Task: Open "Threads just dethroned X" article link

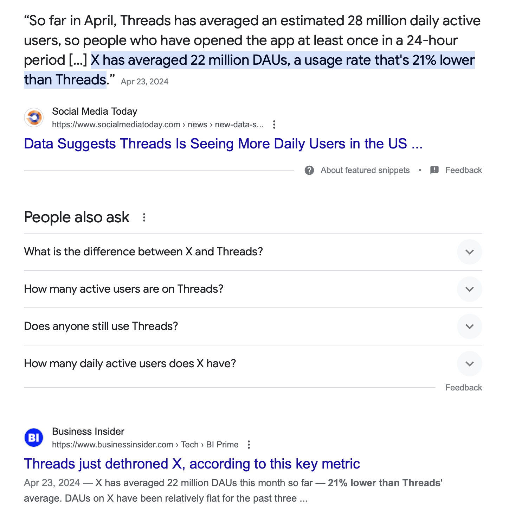Action: (x=192, y=464)
